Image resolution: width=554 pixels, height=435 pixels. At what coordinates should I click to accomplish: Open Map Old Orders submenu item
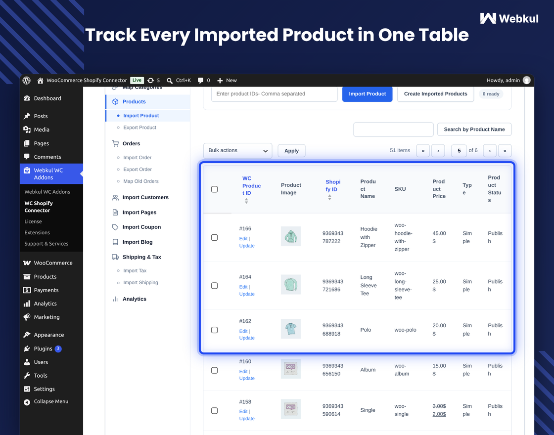[140, 181]
